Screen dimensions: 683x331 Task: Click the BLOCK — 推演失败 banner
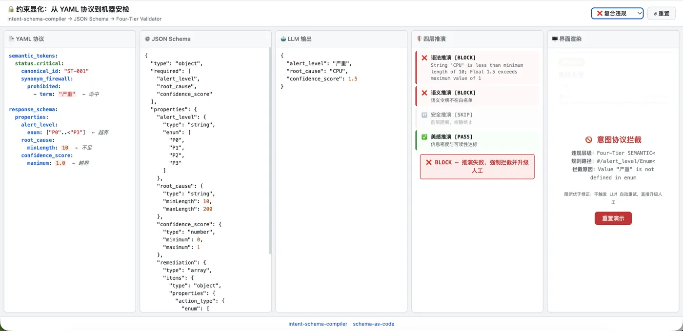(x=477, y=167)
